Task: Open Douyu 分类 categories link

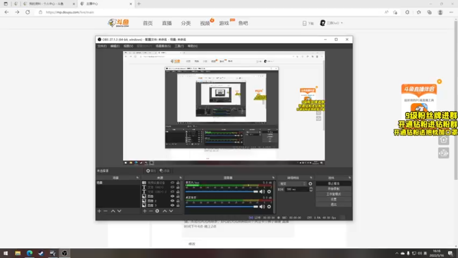Action: point(185,24)
